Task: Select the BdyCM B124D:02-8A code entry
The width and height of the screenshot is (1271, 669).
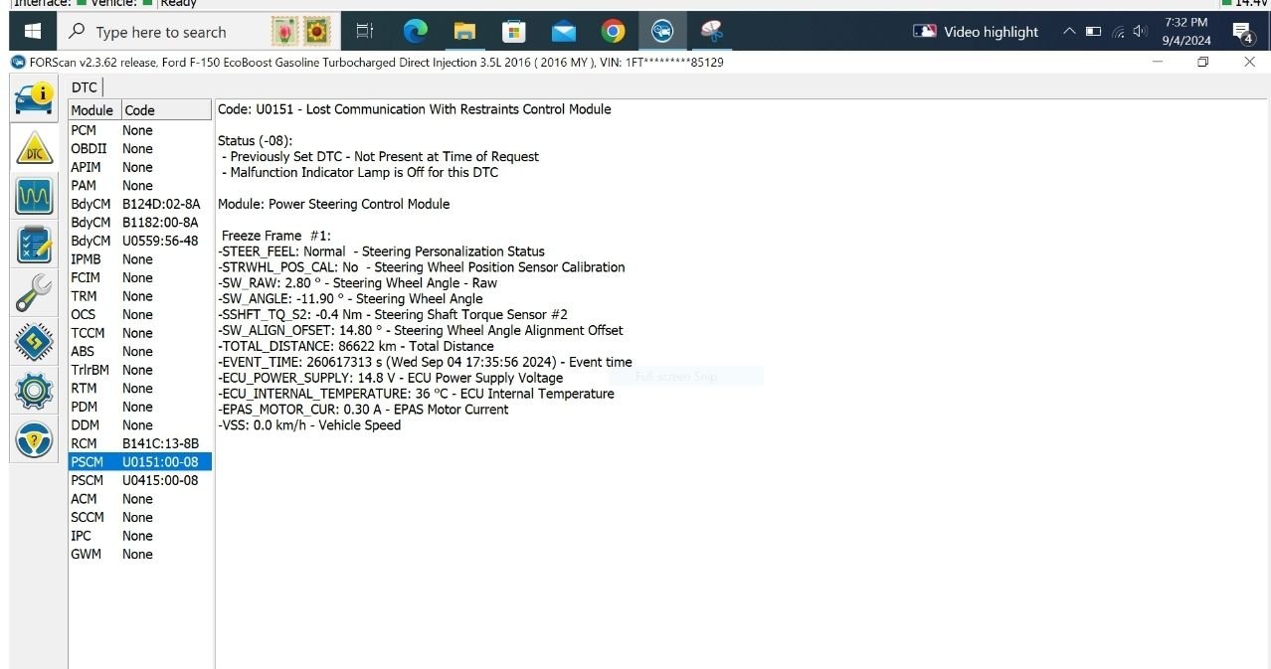Action: [139, 204]
